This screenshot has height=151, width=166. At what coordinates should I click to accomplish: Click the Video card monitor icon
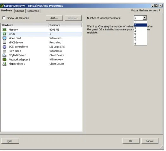click(4, 38)
